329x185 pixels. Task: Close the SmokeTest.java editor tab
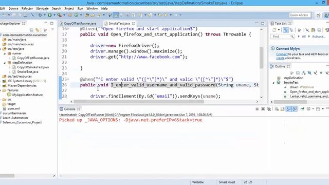(133, 24)
